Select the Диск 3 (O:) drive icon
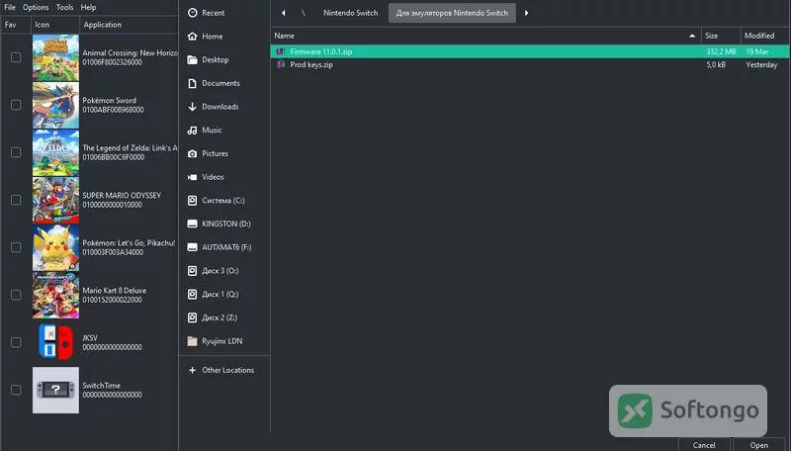 (192, 271)
